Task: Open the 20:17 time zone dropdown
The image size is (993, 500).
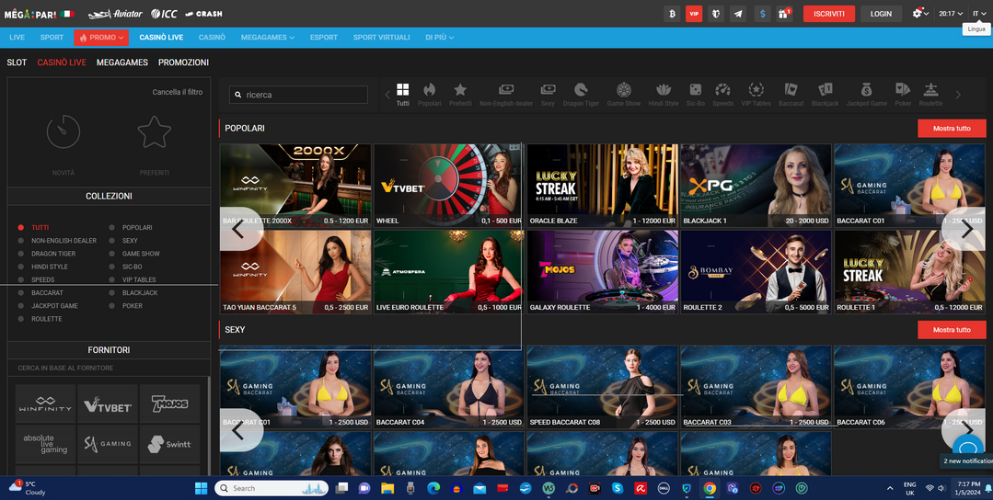Action: (x=951, y=13)
